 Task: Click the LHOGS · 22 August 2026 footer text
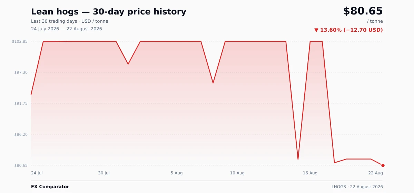(x=357, y=187)
